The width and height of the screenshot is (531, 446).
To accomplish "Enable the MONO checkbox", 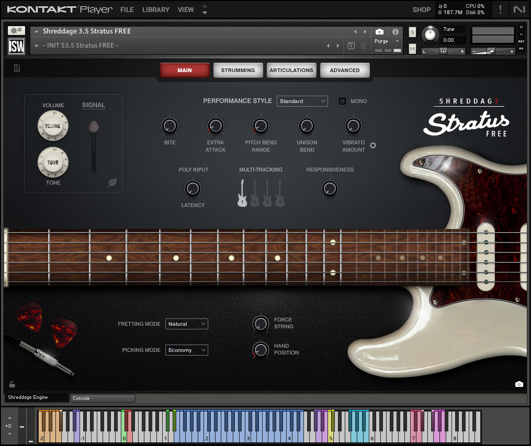I will [x=342, y=101].
